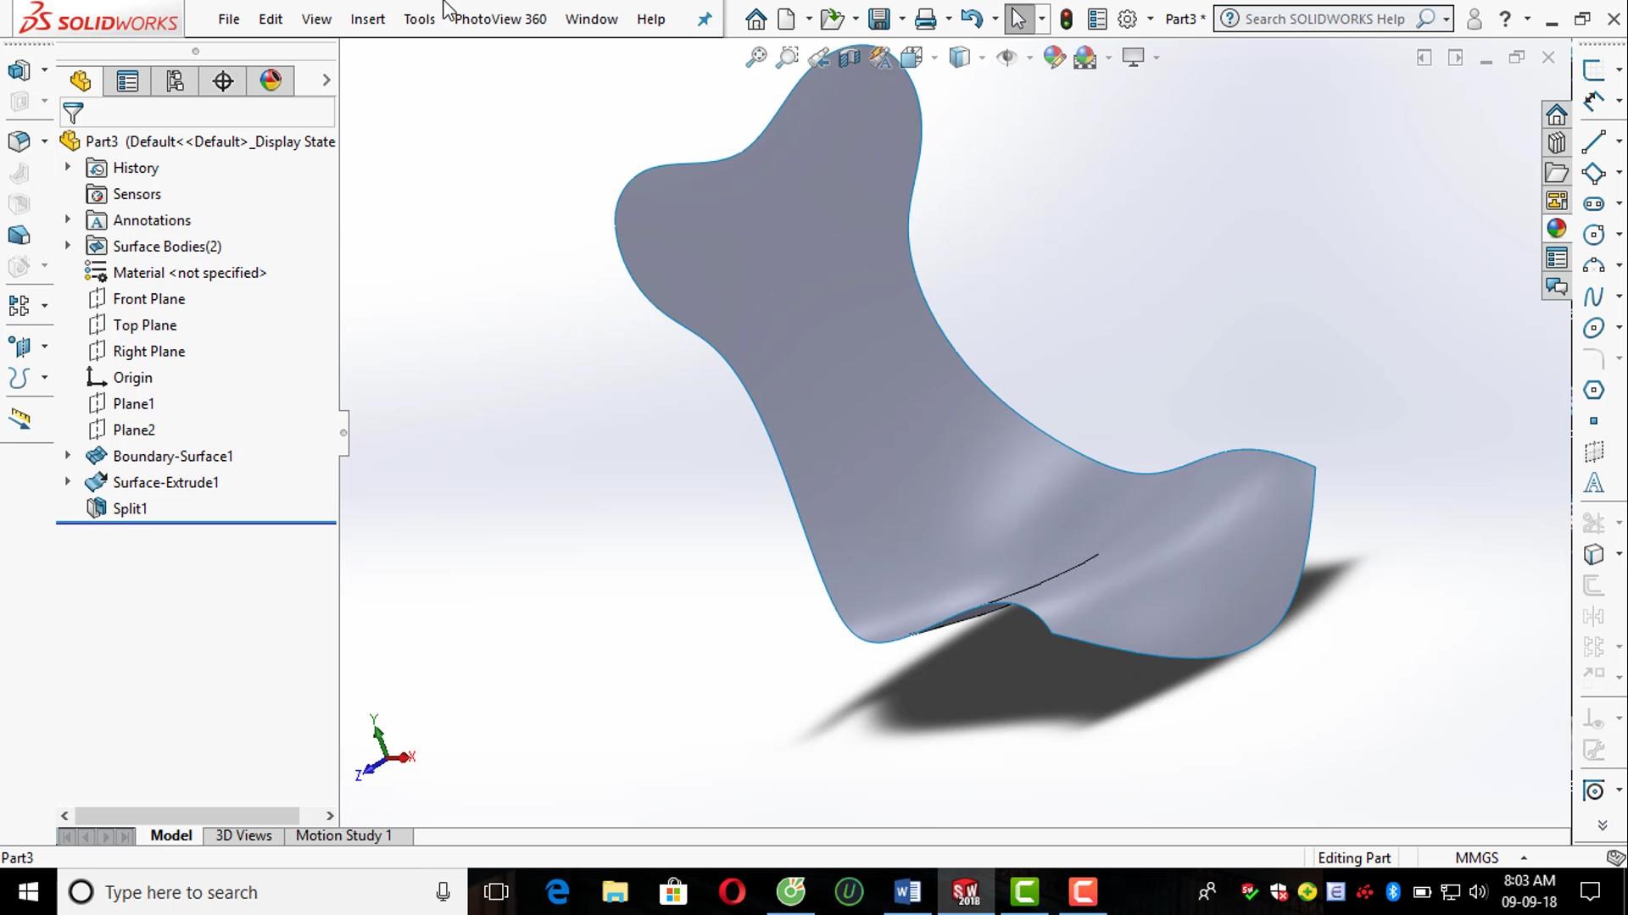
Task: Open the Insert menu
Action: pyautogui.click(x=367, y=19)
